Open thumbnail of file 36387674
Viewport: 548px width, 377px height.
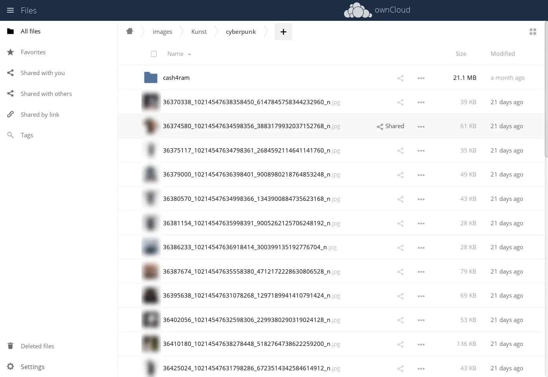pyautogui.click(x=151, y=272)
